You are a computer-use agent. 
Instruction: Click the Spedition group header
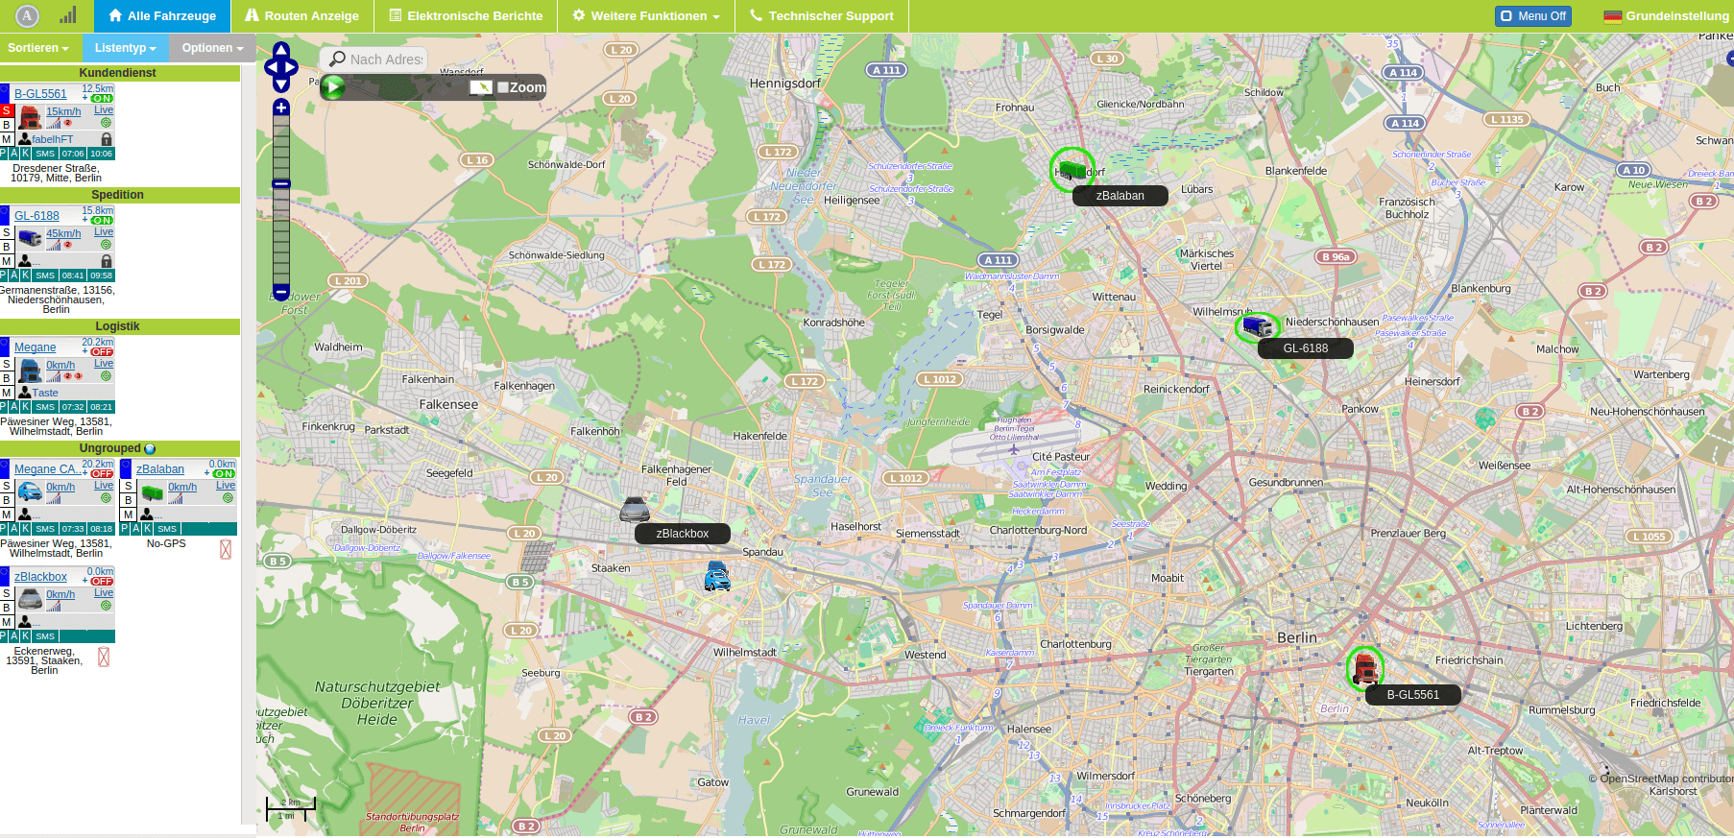(119, 195)
